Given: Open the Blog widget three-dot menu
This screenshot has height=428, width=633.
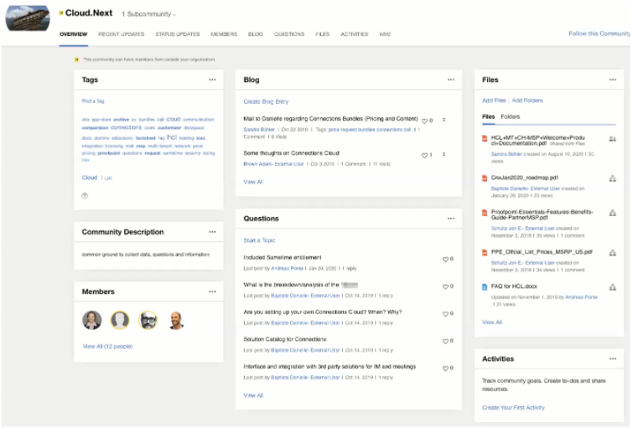Looking at the screenshot, I should (x=450, y=80).
